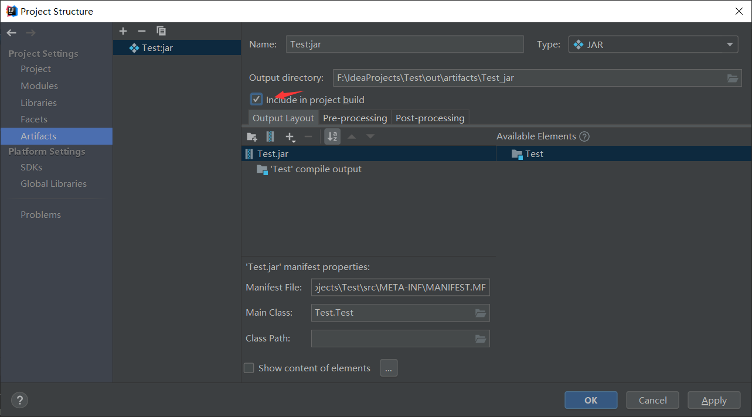
Task: Click into the Manifest File field
Action: tap(400, 288)
